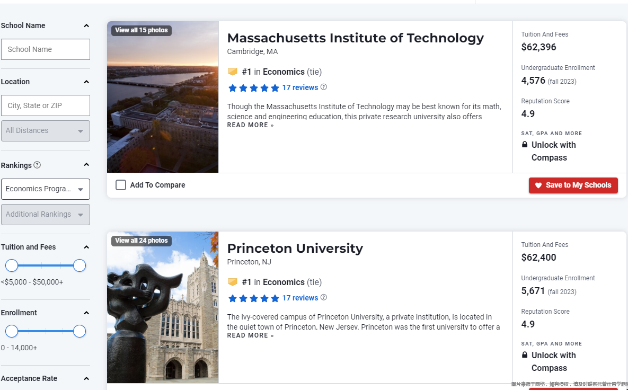Click info icon beside MIT's 17 reviews
The image size is (628, 390).
pos(324,87)
